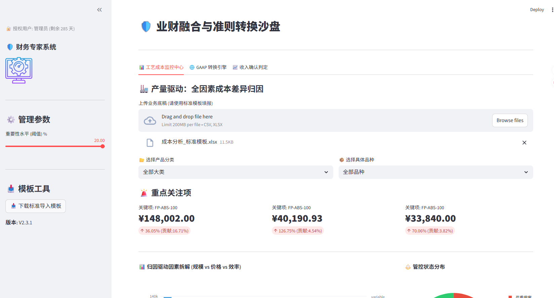Viewport: 554px width, 298px height.
Task: Click the 重要性水平 threshold slider handle
Action: tap(102, 146)
